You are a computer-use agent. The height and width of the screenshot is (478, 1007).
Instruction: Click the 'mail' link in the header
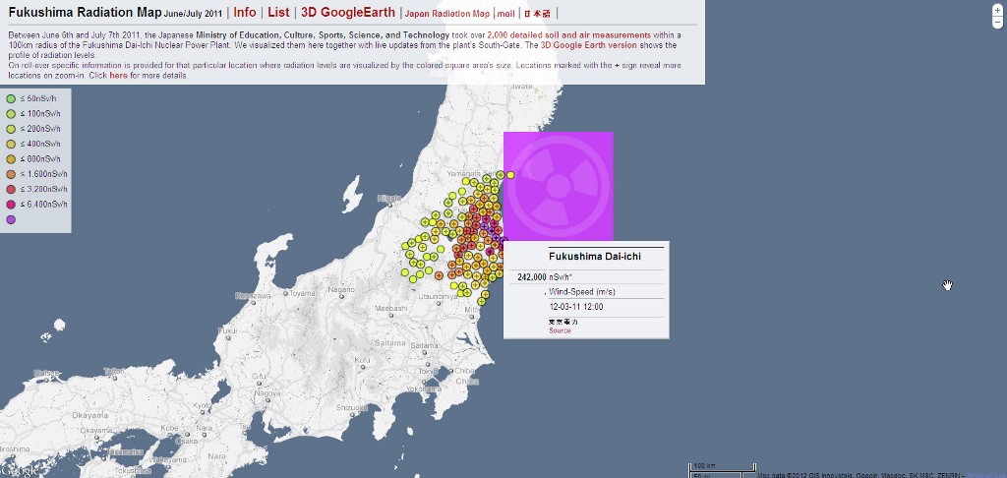click(x=505, y=14)
